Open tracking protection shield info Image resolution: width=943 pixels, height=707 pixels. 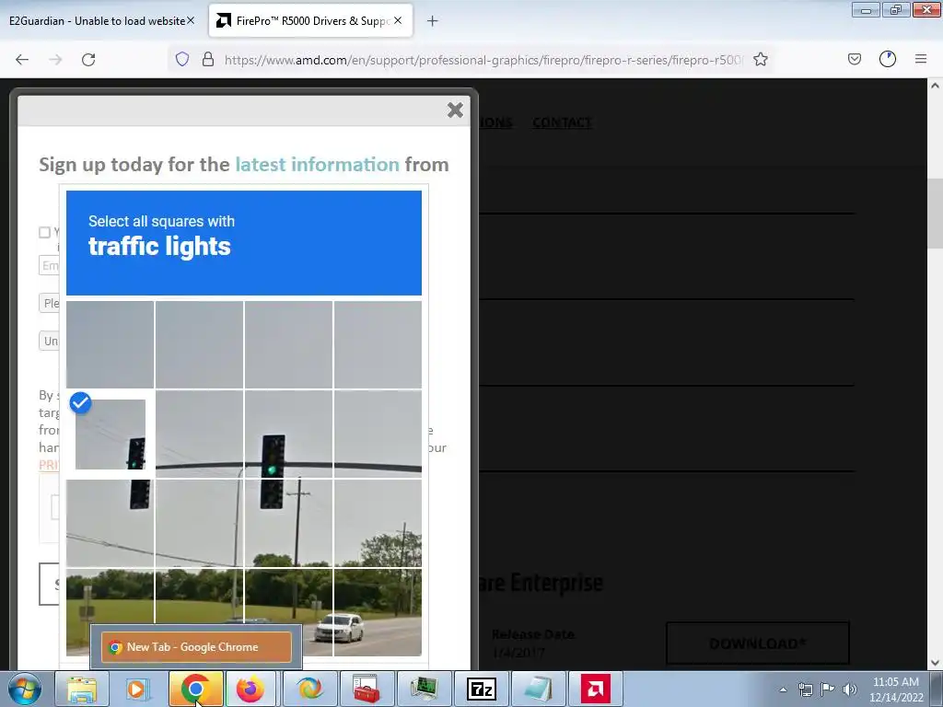(182, 59)
